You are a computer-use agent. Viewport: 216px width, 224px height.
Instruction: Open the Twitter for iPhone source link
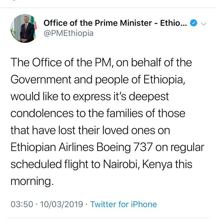(124, 204)
